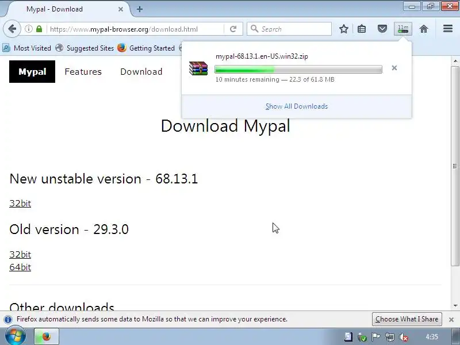This screenshot has width=460, height=345.
Task: Bookmark this page with the star icon
Action: tap(343, 29)
